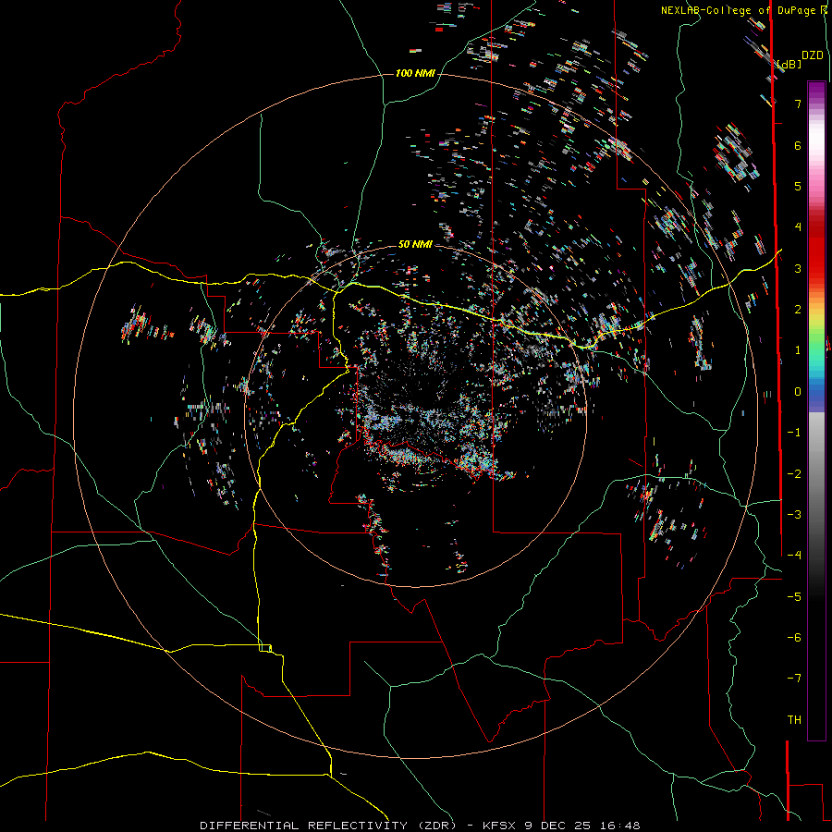Click the DZD label above the color scale
The width and height of the screenshot is (832, 832).
coord(813,55)
